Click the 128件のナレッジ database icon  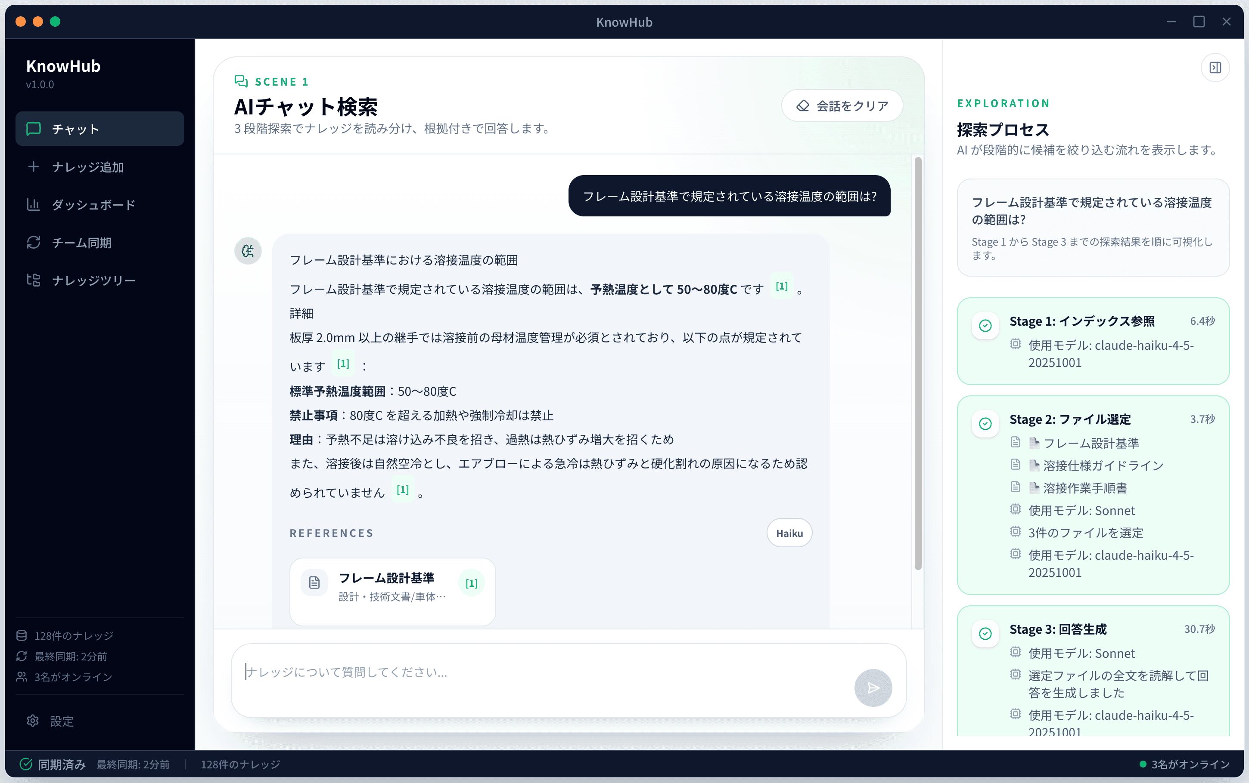click(x=21, y=635)
